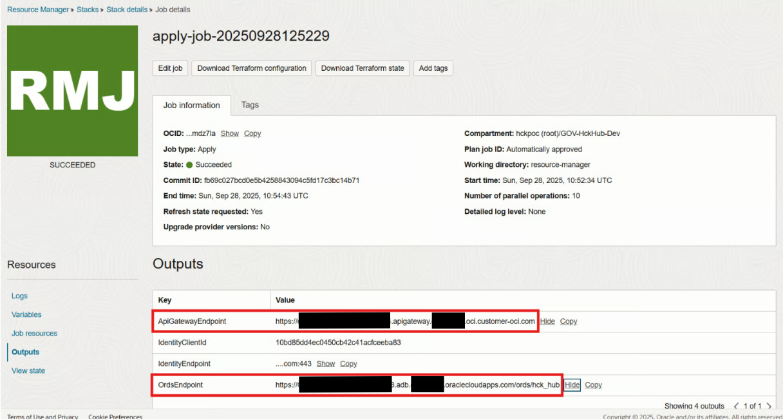
Task: Copy the IdentityEndpoint value
Action: [348, 364]
